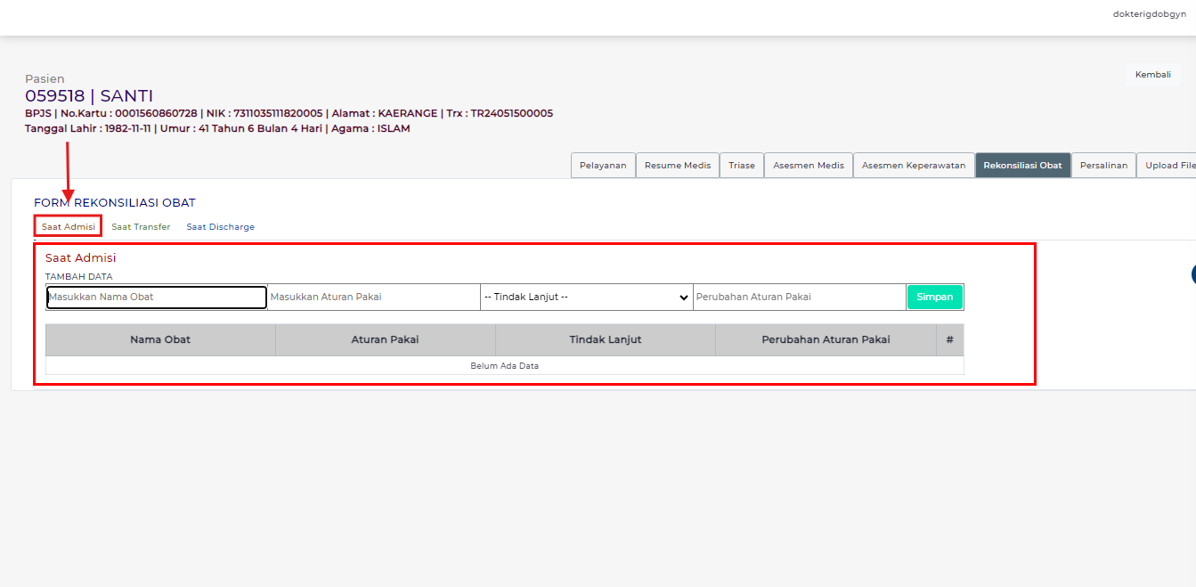Open the Pelayanan tab
Screen dimensions: 1196x587
tap(603, 166)
